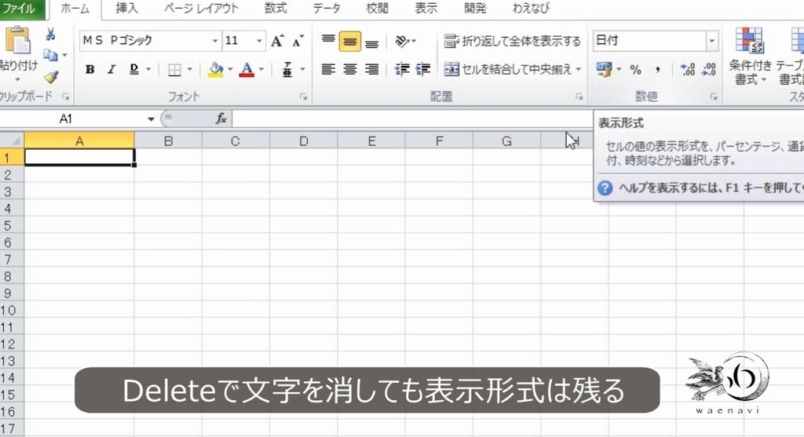
Task: Open the accounting format dropdown arrow
Action: [x=619, y=69]
